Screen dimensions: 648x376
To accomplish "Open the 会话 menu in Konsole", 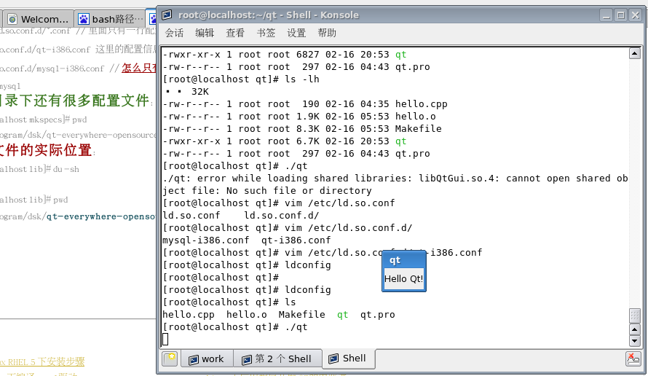I will click(174, 33).
